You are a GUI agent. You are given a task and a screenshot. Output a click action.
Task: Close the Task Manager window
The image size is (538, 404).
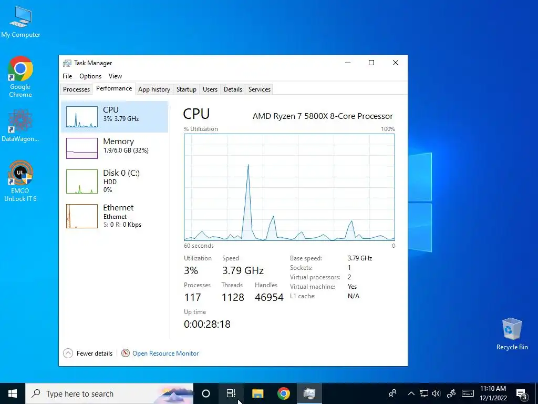395,63
